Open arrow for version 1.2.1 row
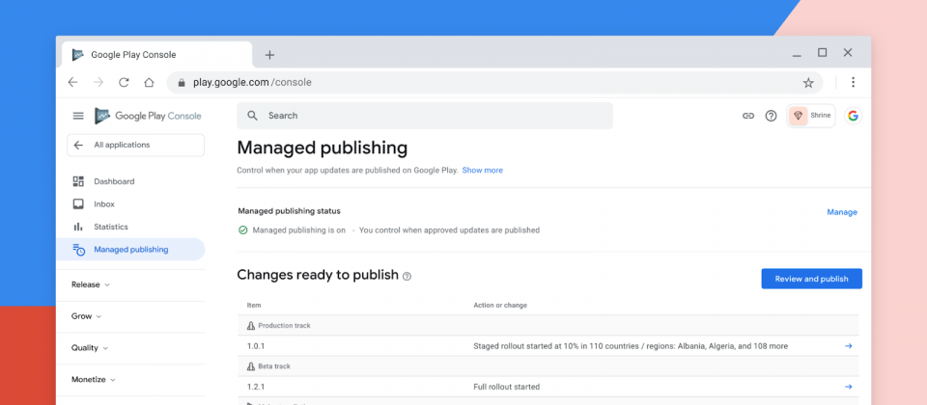The width and height of the screenshot is (927, 405). point(849,387)
